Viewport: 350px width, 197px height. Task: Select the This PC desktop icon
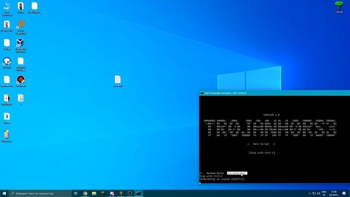[7, 9]
